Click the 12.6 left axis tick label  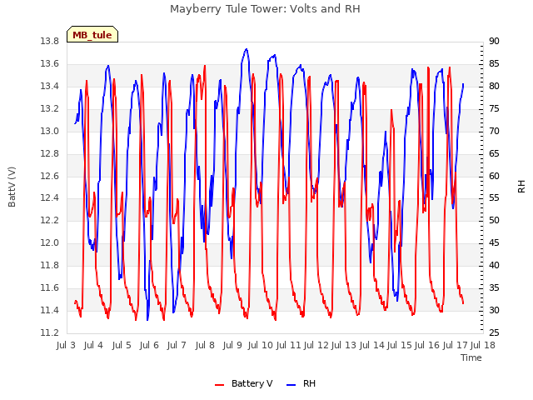point(50,176)
